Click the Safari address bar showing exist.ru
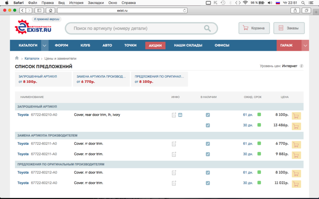Image resolution: width=319 pixels, height=199 pixels. coord(122,10)
